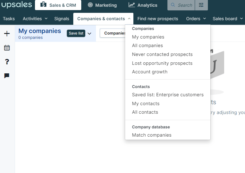Open the question mark help icon
Image resolution: width=245 pixels, height=173 pixels.
[x=7, y=62]
